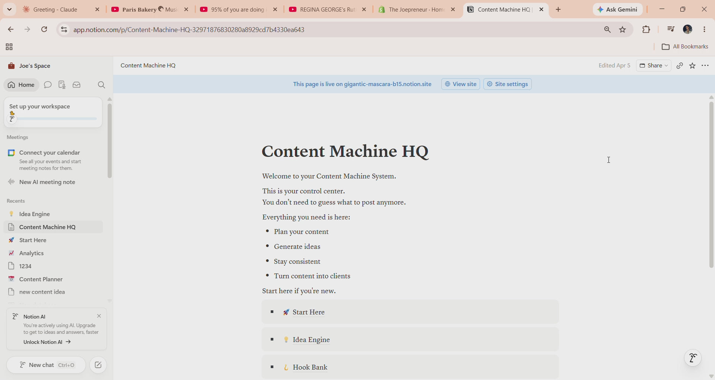The width and height of the screenshot is (715, 380).
Task: Open the Chrome three-dot menu
Action: (x=704, y=29)
